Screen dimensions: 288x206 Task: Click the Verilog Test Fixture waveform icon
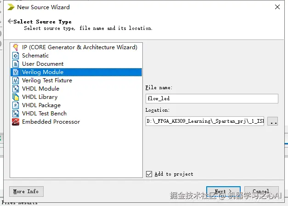16,80
